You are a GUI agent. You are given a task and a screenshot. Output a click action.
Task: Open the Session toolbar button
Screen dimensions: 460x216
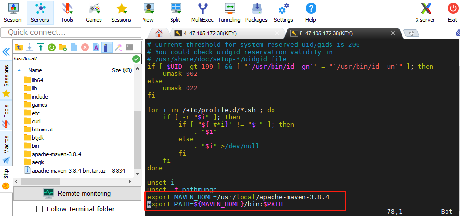13,13
